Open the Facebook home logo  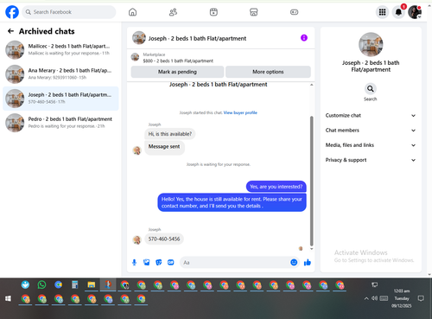point(12,12)
